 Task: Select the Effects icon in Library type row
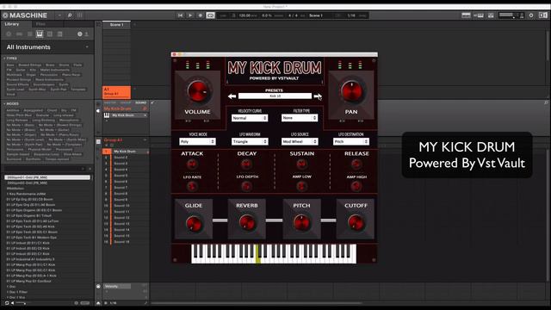50,34
